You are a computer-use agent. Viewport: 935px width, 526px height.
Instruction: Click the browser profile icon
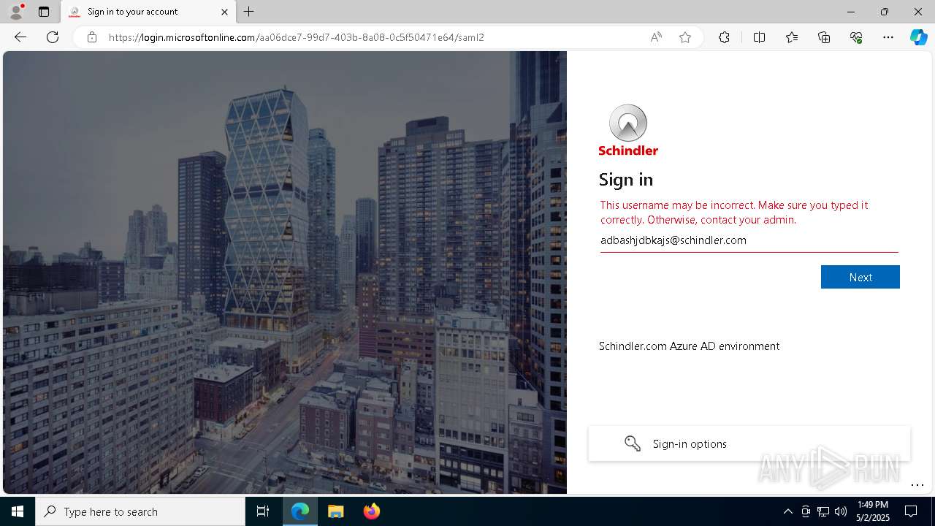(x=16, y=12)
